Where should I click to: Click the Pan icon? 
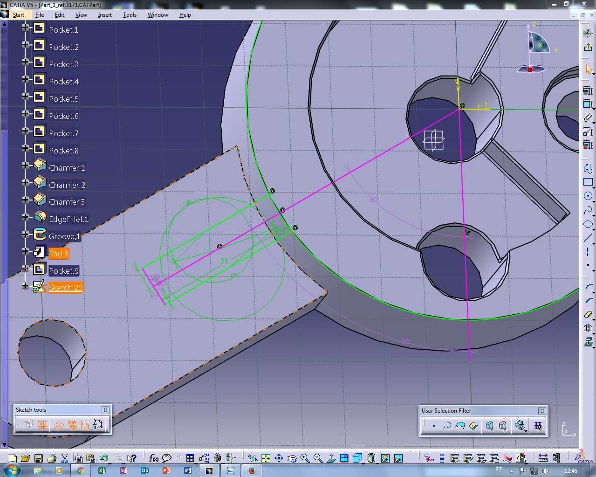(279, 458)
